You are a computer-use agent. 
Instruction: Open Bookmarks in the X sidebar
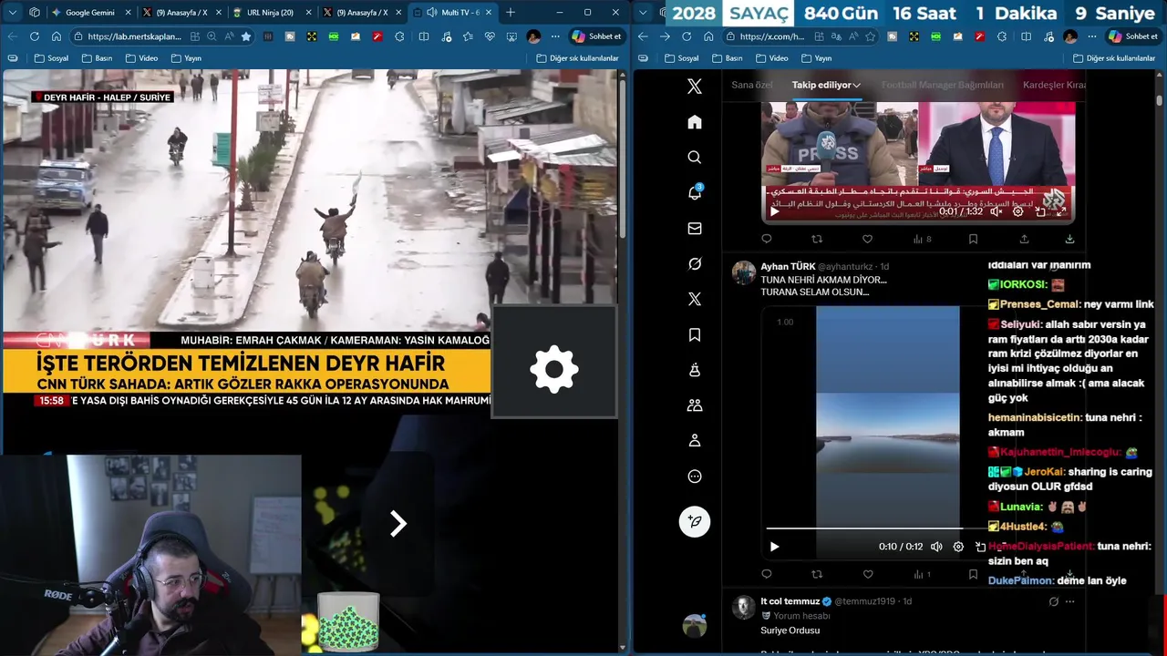pos(695,335)
